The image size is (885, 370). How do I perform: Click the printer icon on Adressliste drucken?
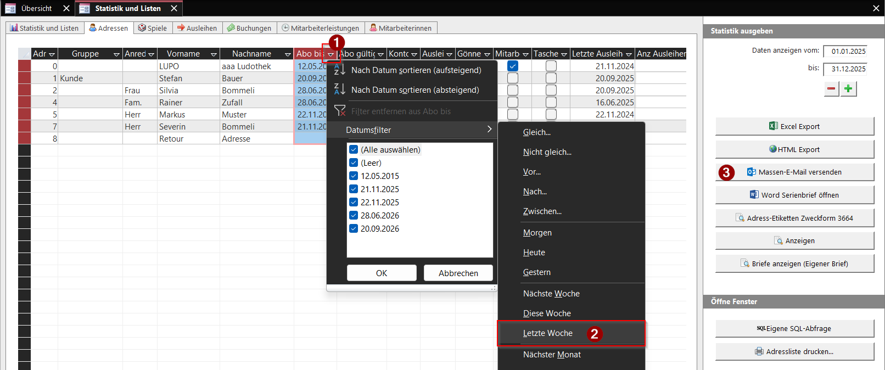(759, 351)
